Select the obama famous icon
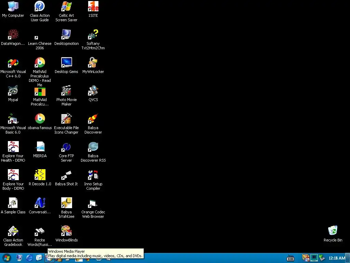 (x=40, y=119)
